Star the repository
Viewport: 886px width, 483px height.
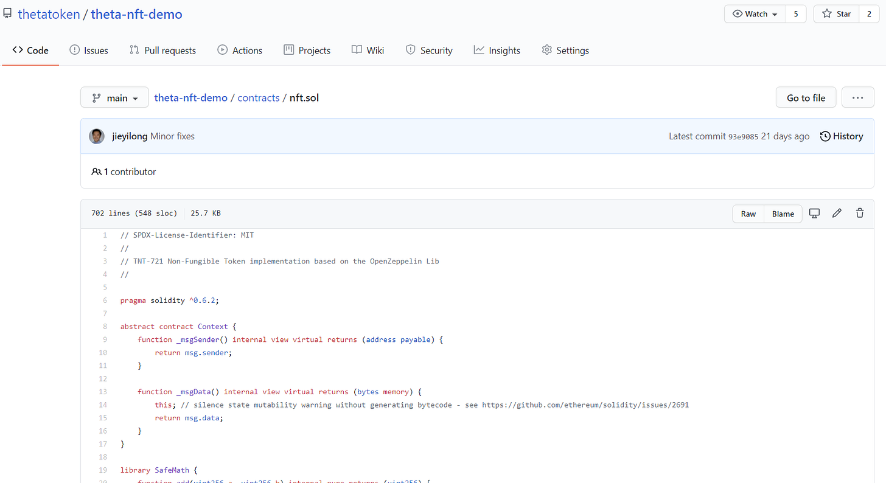(x=836, y=14)
